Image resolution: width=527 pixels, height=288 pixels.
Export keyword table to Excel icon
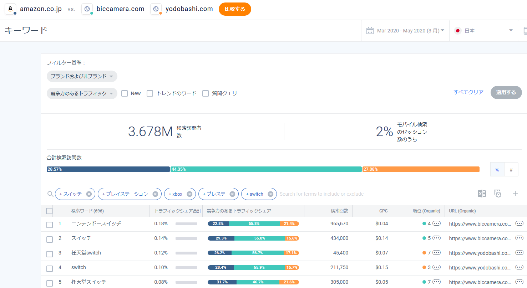click(x=482, y=194)
